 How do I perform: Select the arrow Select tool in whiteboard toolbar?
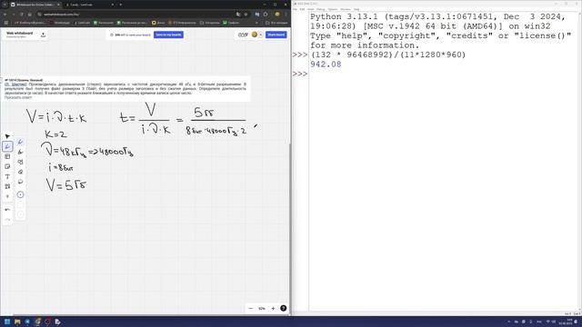point(7,136)
